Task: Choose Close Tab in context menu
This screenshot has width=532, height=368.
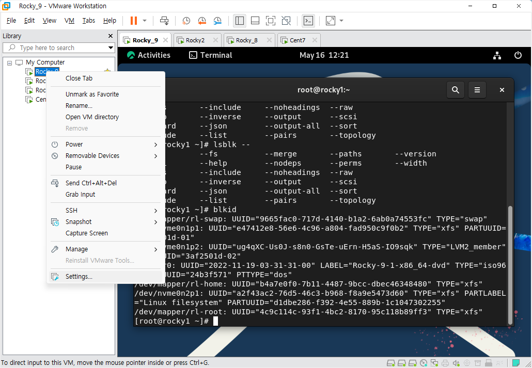Action: pos(105,78)
